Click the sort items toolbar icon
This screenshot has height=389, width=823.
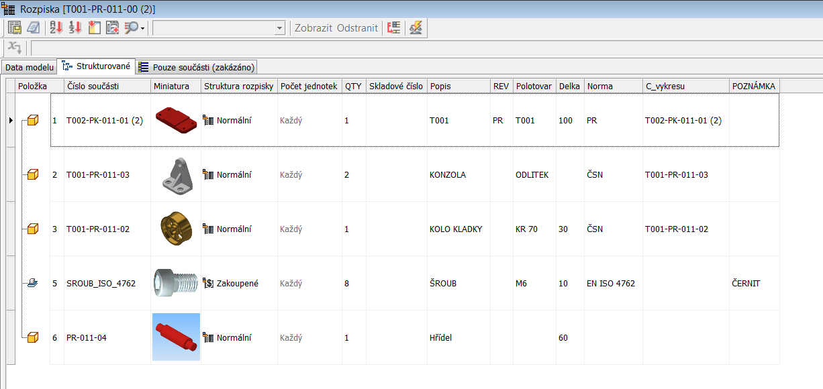pos(56,28)
